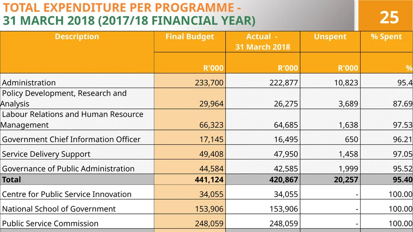Click unspent value 1,999
413x232 pixels.
pos(348,169)
